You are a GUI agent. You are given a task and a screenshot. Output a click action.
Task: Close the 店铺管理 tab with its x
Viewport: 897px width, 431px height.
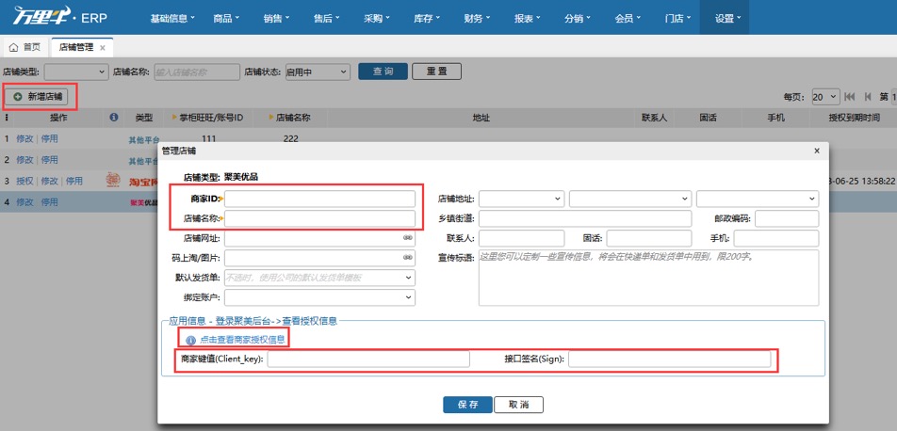pyautogui.click(x=103, y=48)
